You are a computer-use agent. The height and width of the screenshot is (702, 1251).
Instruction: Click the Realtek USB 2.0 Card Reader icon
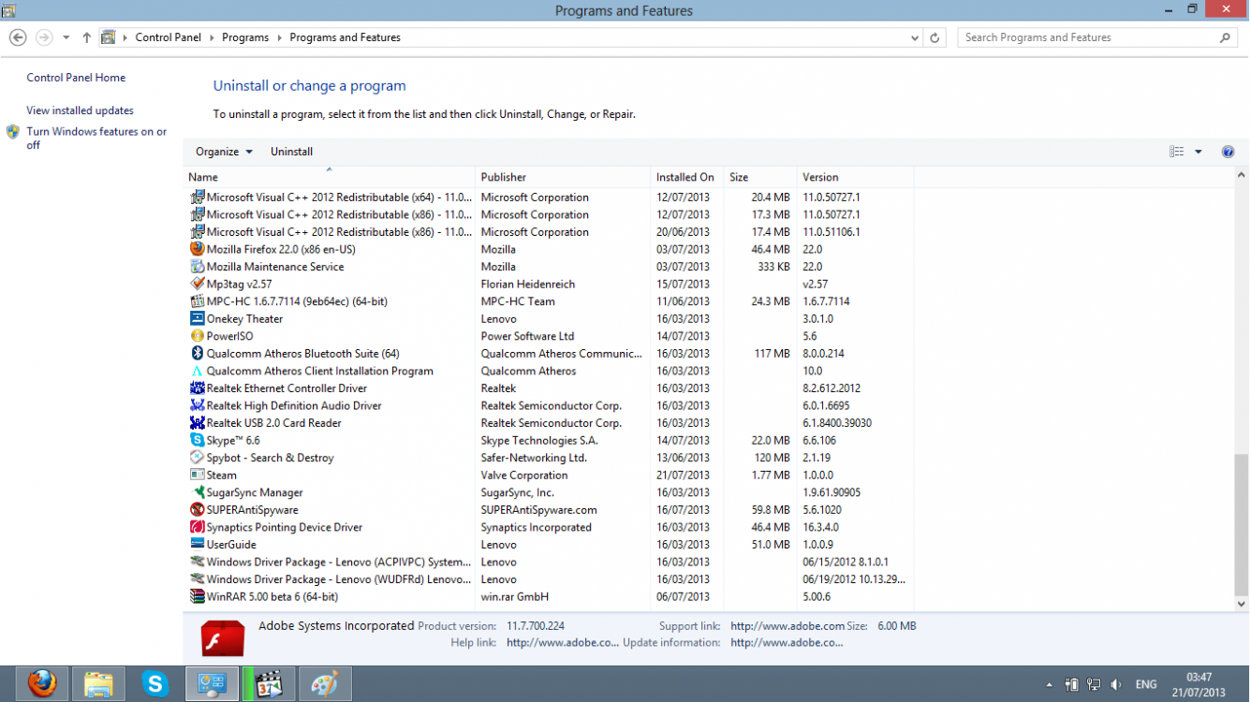[197, 422]
